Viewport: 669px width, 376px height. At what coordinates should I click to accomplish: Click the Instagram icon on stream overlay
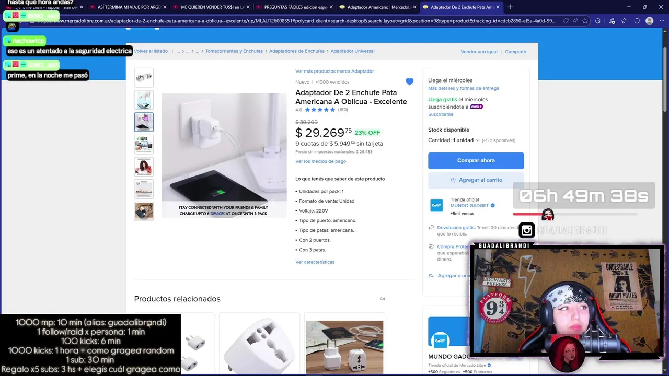pyautogui.click(x=527, y=230)
